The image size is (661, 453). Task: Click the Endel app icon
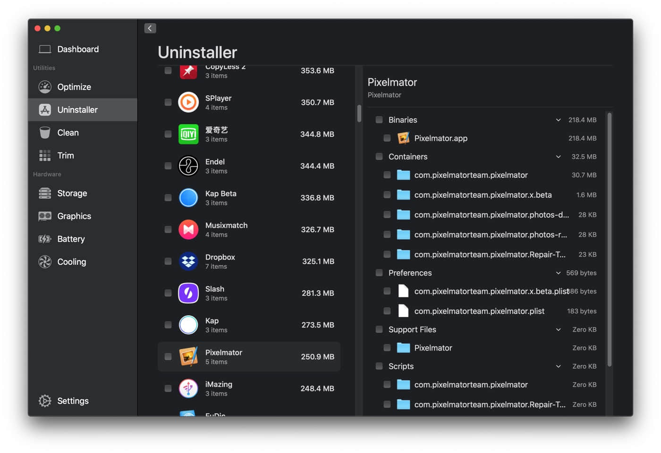pyautogui.click(x=188, y=166)
